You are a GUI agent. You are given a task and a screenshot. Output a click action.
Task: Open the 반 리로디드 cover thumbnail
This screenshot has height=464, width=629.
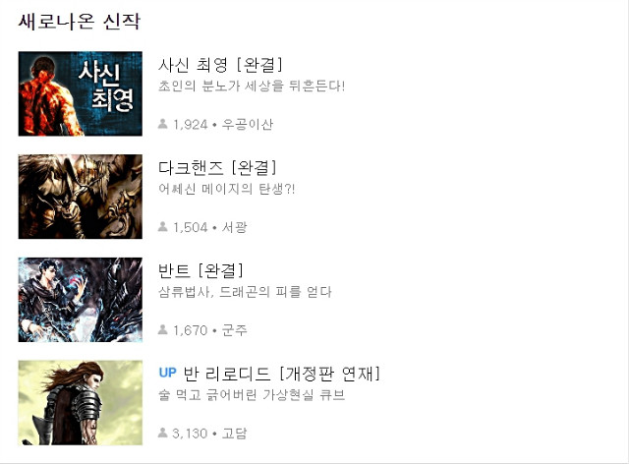click(x=81, y=403)
